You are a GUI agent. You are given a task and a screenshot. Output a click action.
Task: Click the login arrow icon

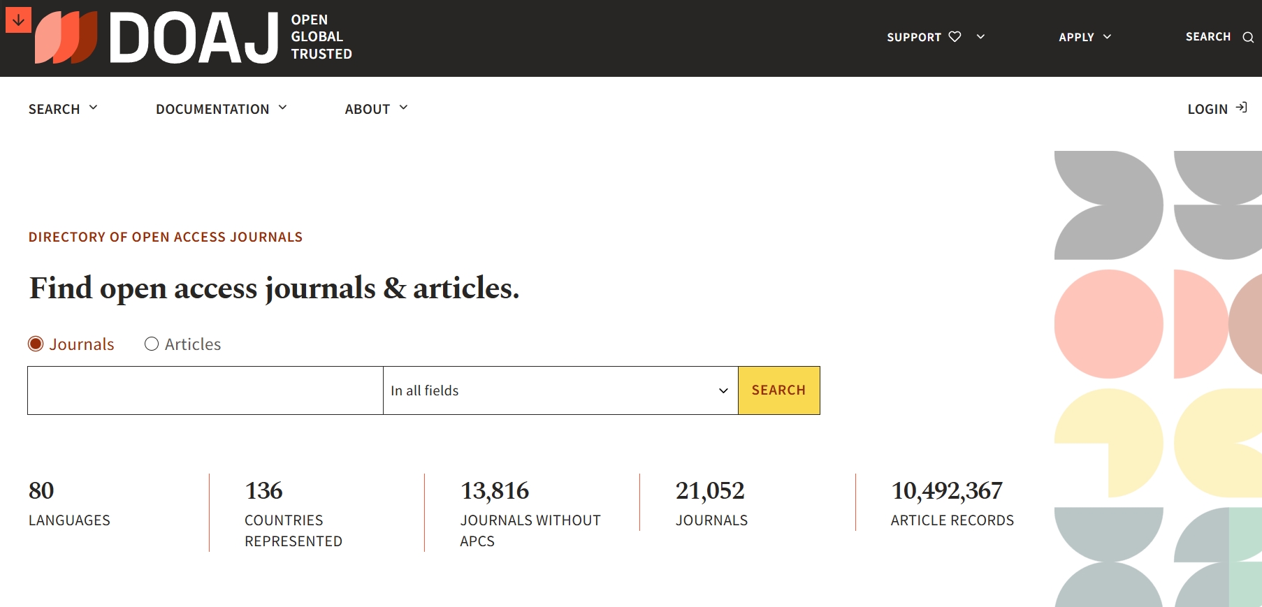click(1241, 108)
